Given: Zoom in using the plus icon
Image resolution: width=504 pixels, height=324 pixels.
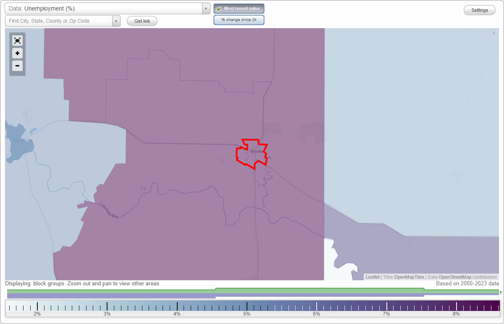Looking at the screenshot, I should pyautogui.click(x=17, y=53).
